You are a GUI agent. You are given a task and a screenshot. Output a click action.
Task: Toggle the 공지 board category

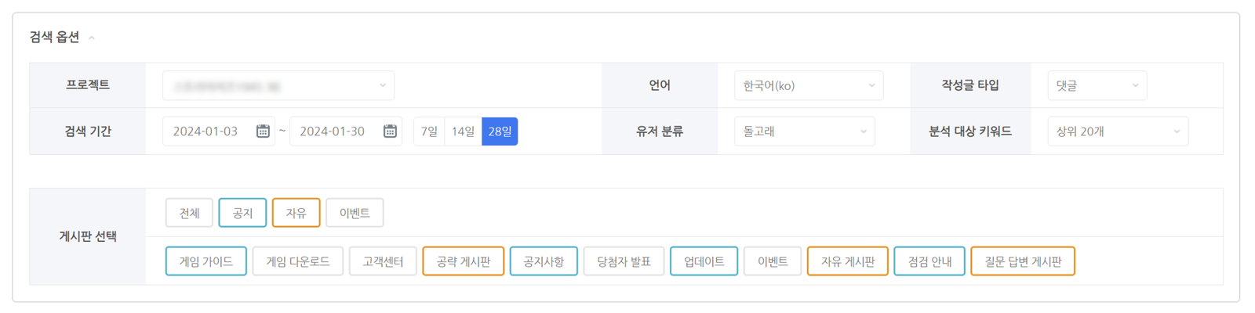242,213
